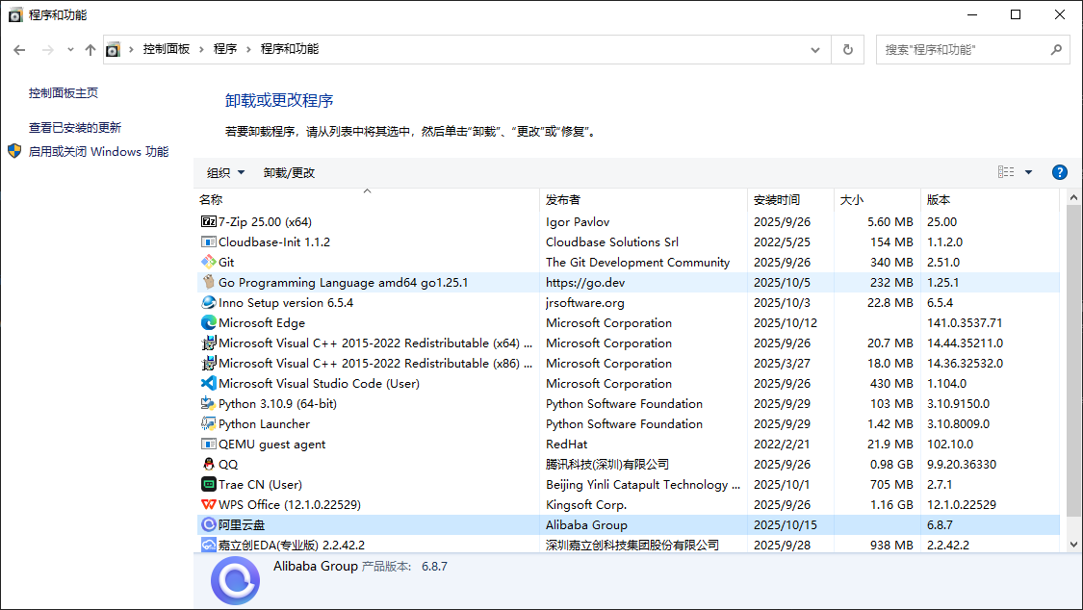The width and height of the screenshot is (1083, 610).
Task: Open 查看已安装的更新 link
Action: (x=75, y=127)
